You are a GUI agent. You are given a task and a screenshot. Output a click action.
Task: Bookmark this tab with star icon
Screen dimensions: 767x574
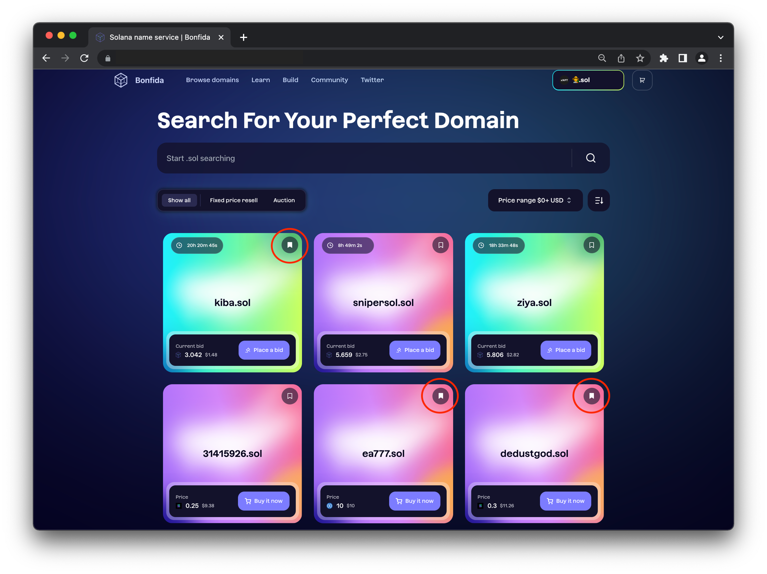pyautogui.click(x=640, y=58)
